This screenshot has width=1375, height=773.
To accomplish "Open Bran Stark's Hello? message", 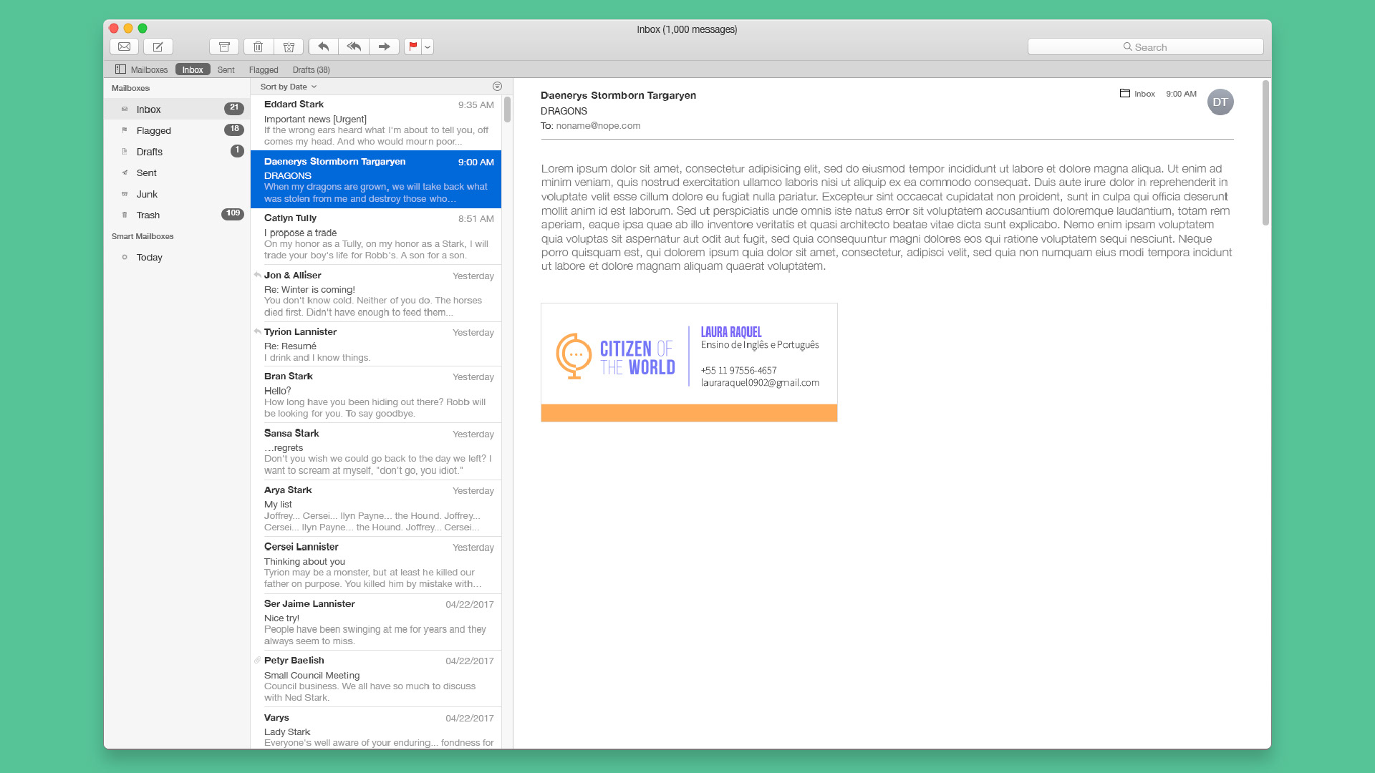I will 376,394.
